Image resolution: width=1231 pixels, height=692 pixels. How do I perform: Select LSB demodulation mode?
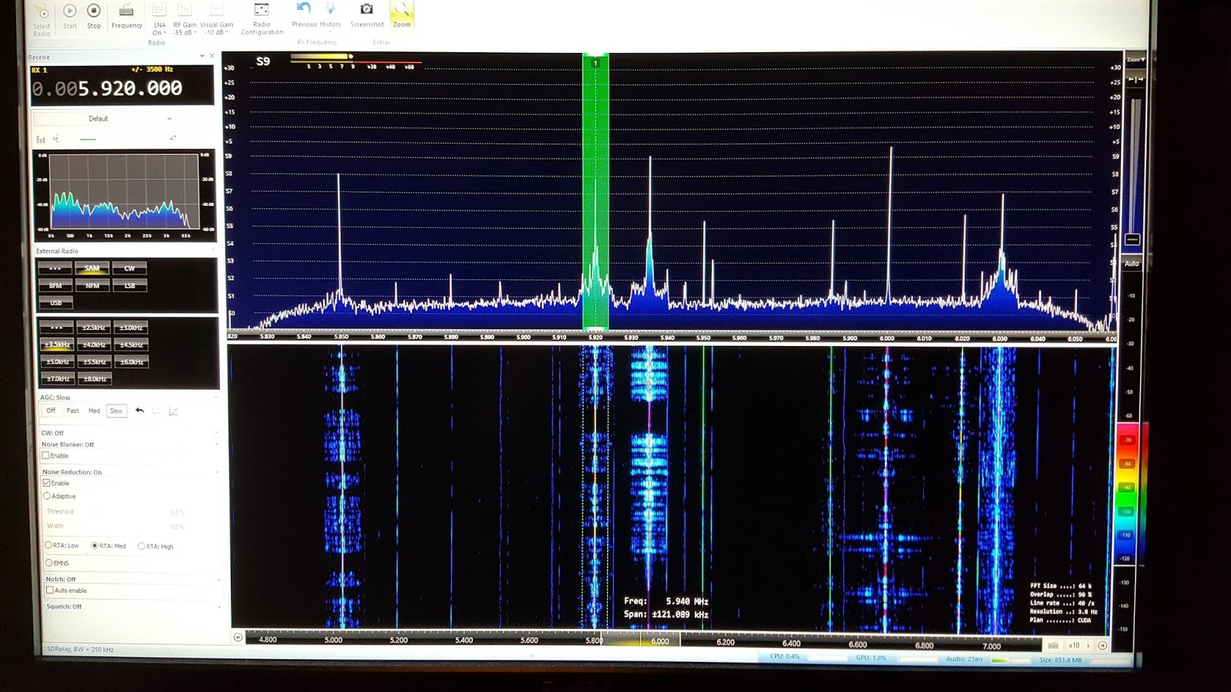(x=129, y=285)
